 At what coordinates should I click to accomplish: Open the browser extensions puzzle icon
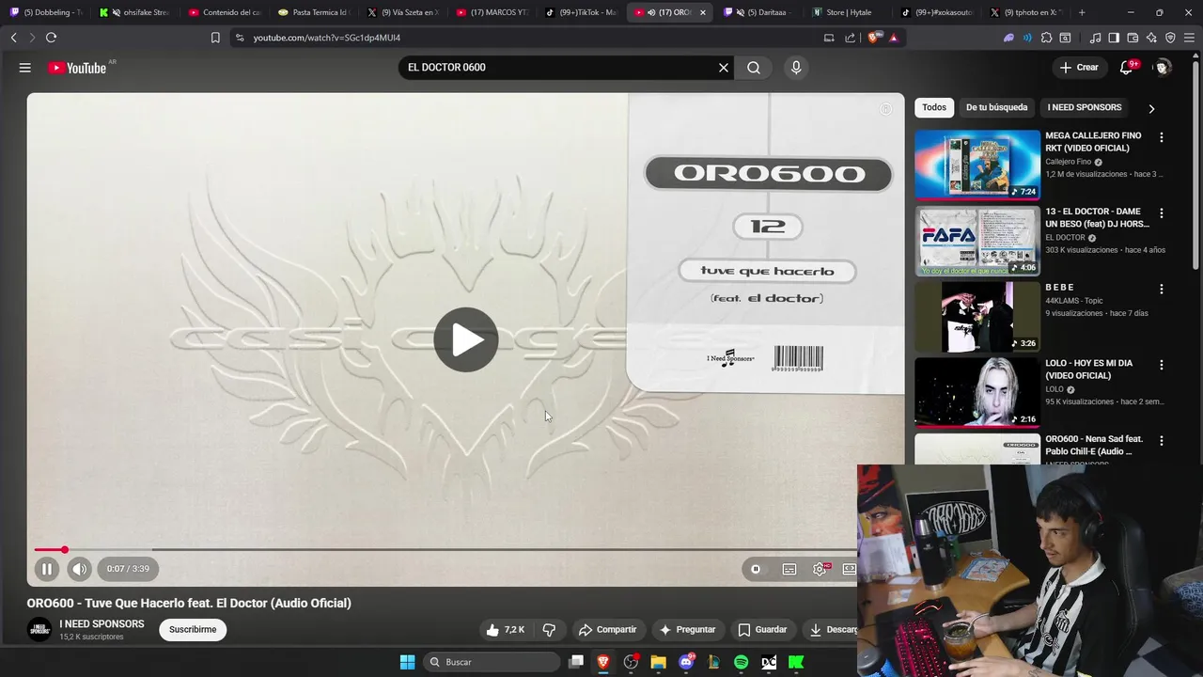(x=1046, y=38)
